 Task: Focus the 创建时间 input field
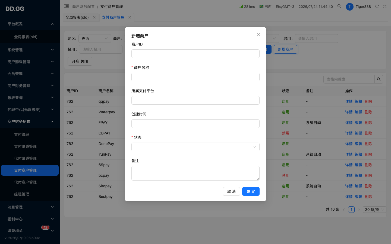coord(195,124)
